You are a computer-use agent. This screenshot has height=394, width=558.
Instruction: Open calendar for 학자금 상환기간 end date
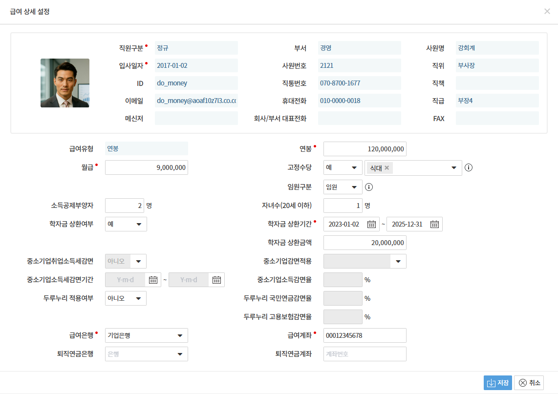point(434,224)
